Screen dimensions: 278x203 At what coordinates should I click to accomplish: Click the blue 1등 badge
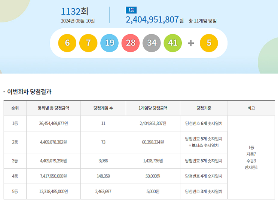131,10
